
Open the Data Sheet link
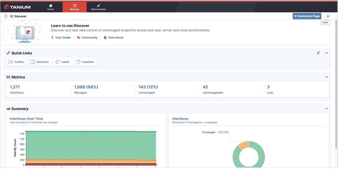point(114,37)
